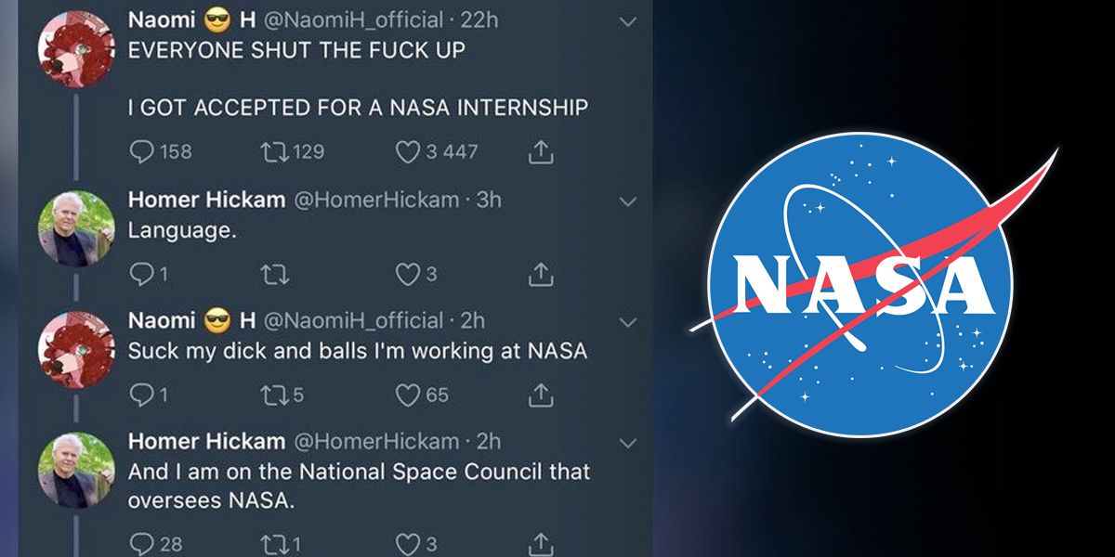Share Homer Hickam's "Language." tweet
Screen dimensions: 1115x557
(x=541, y=274)
